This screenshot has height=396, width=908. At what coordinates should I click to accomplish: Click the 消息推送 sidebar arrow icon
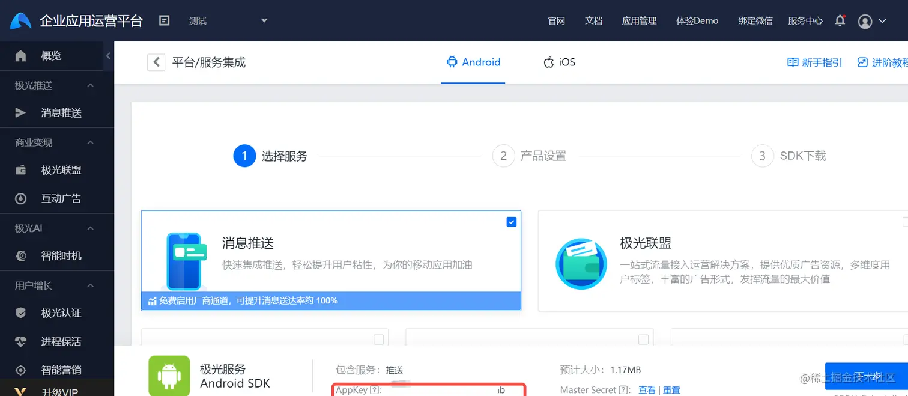pyautogui.click(x=20, y=112)
